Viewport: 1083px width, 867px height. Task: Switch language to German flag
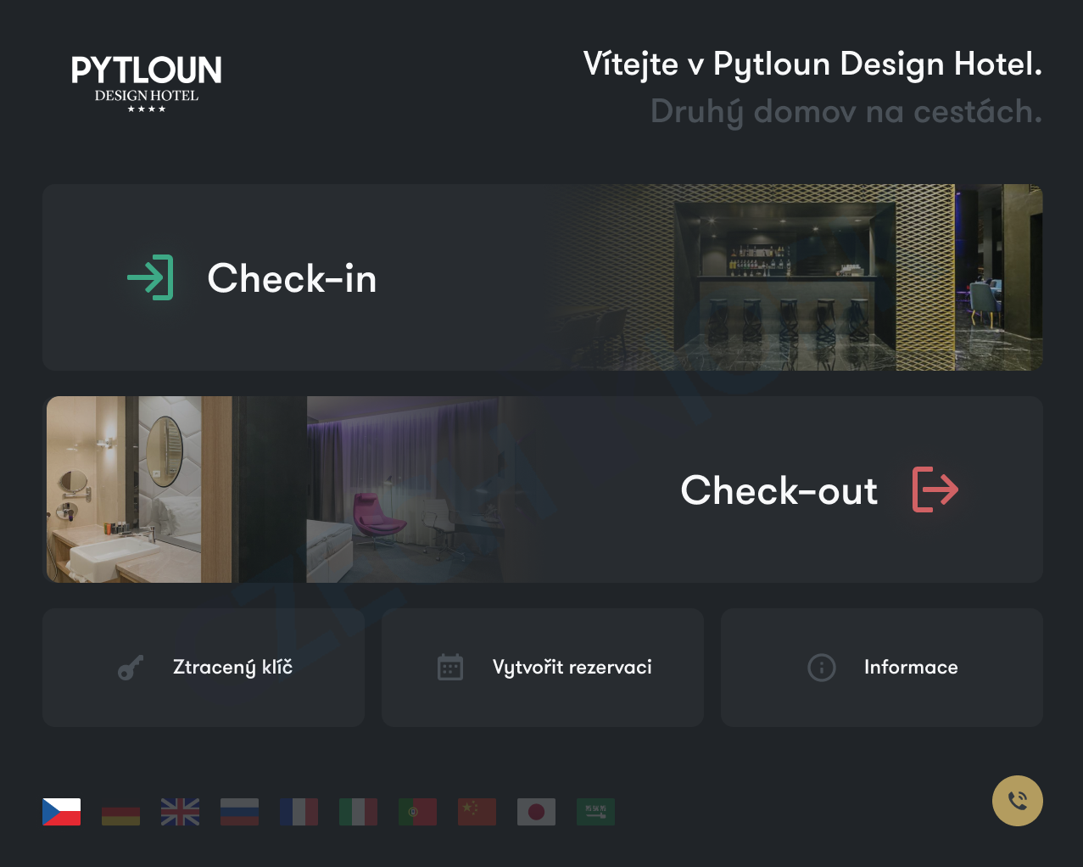[121, 812]
